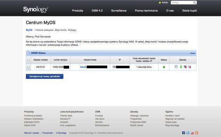Sort by the Nazwa hosta column header
The image size is (221, 137).
pos(90,60)
